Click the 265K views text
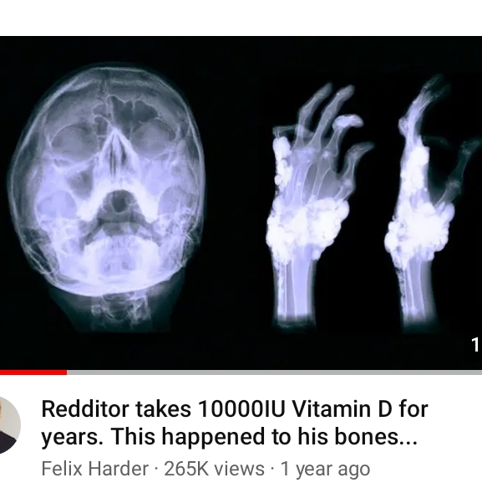Screen dimensions: 482x493 tap(215, 469)
